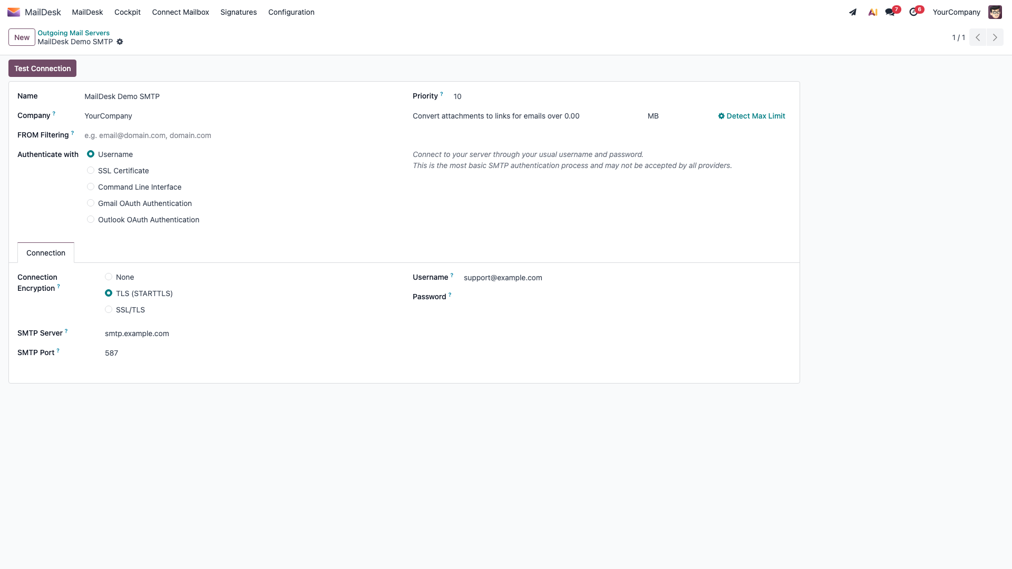The width and height of the screenshot is (1012, 569).
Task: Open the gear actions icon beside MailDesk Demo SMTP
Action: pyautogui.click(x=120, y=42)
